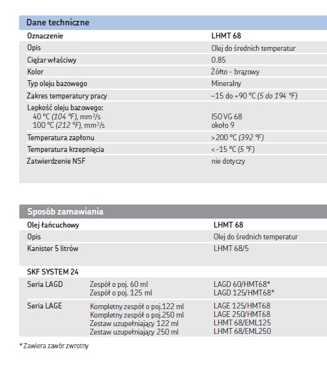Select the 'LAGE 250/HMT68' order code
This screenshot has width=327, height=375.
[x=242, y=314]
